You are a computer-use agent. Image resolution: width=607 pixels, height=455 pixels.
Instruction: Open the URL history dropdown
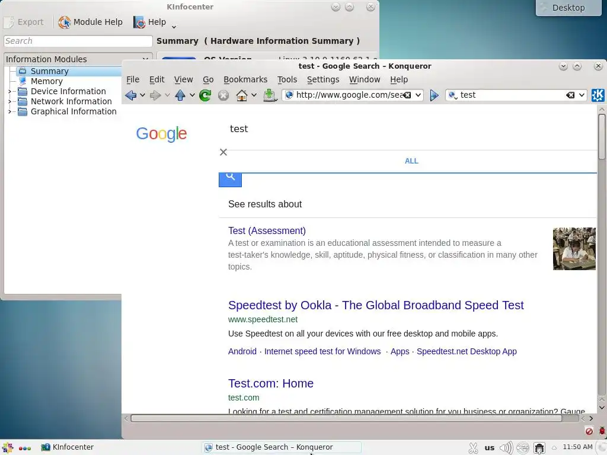pos(418,95)
